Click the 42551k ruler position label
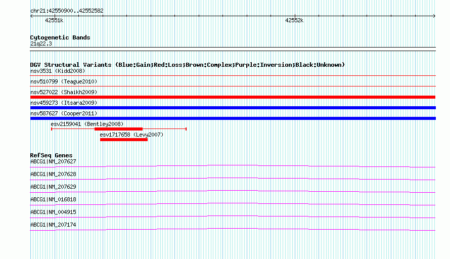The width and height of the screenshot is (450, 259). pos(54,20)
